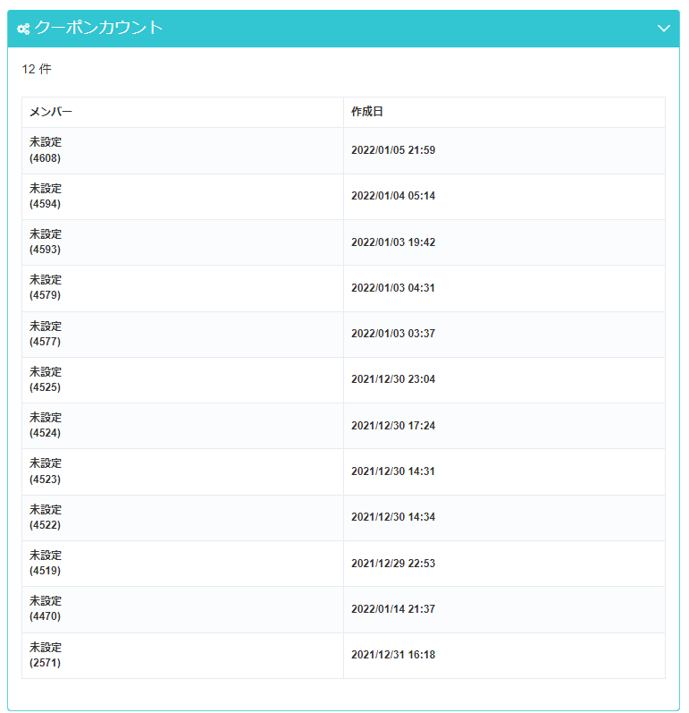
Task: Select member row with ID 4519
Action: tap(46, 564)
